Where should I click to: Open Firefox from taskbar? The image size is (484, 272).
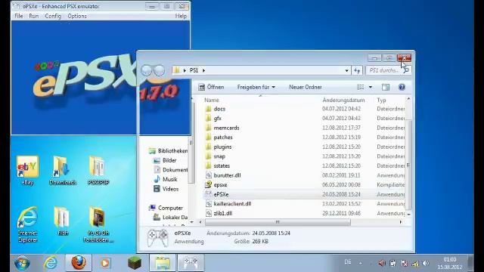point(79,263)
